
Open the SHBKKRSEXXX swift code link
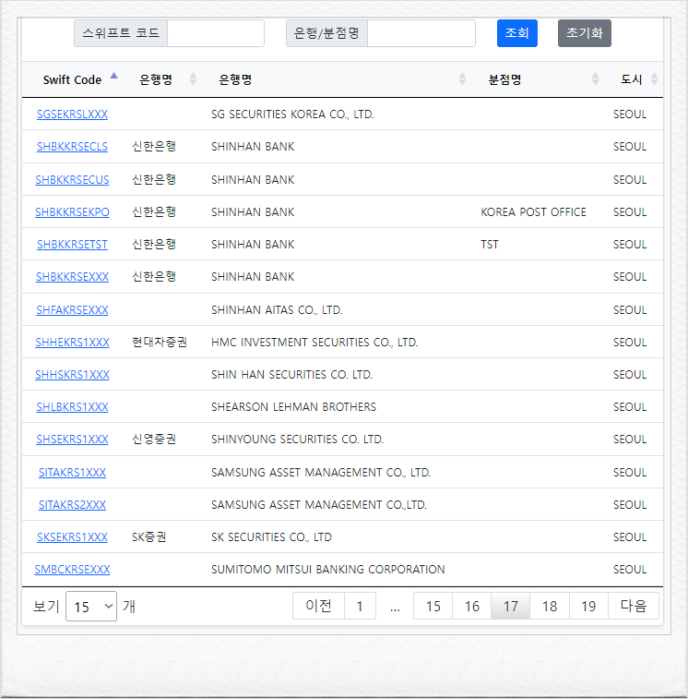pos(72,277)
